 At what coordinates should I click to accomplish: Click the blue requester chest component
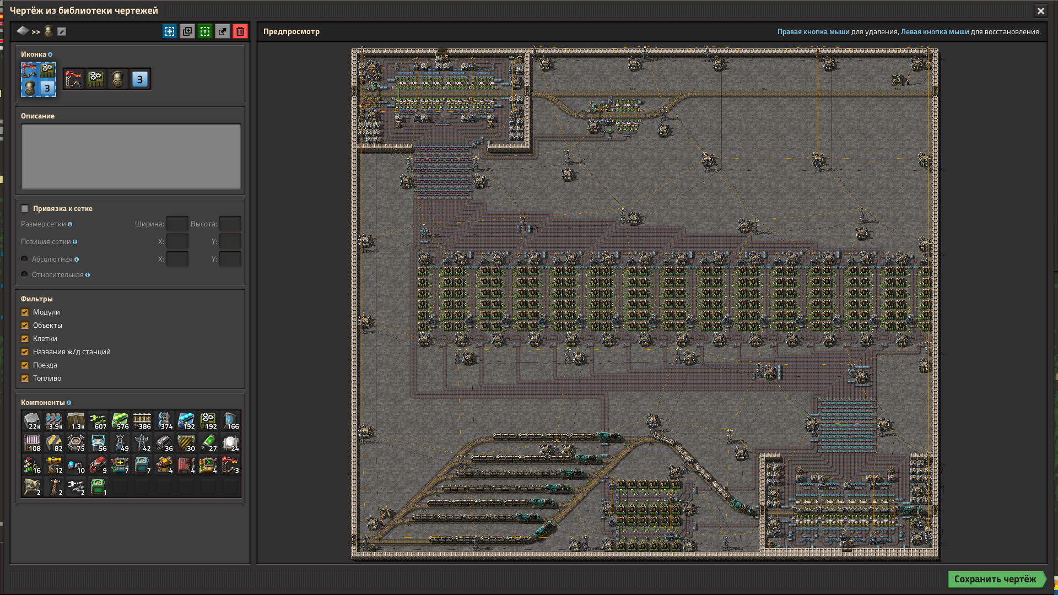click(142, 465)
